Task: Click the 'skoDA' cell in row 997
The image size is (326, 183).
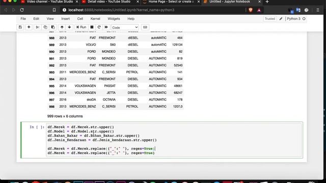Action: coord(91,100)
